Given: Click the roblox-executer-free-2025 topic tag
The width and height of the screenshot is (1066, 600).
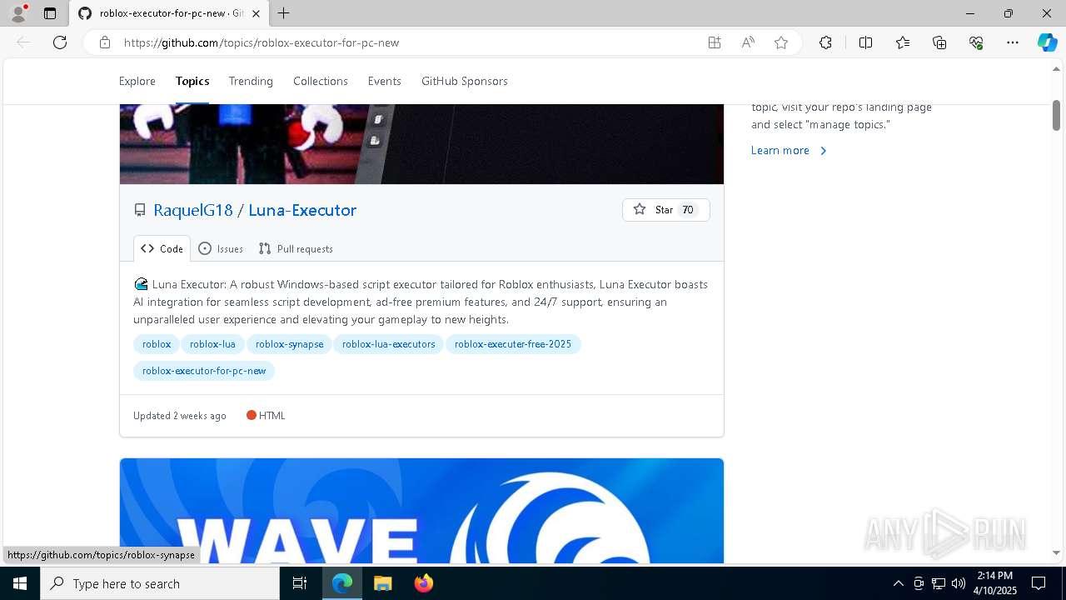Looking at the screenshot, I should [513, 344].
